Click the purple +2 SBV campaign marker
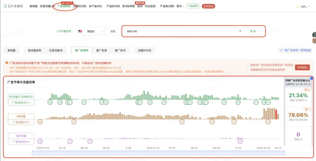The height and width of the screenshot is (161, 316). (x=40, y=141)
